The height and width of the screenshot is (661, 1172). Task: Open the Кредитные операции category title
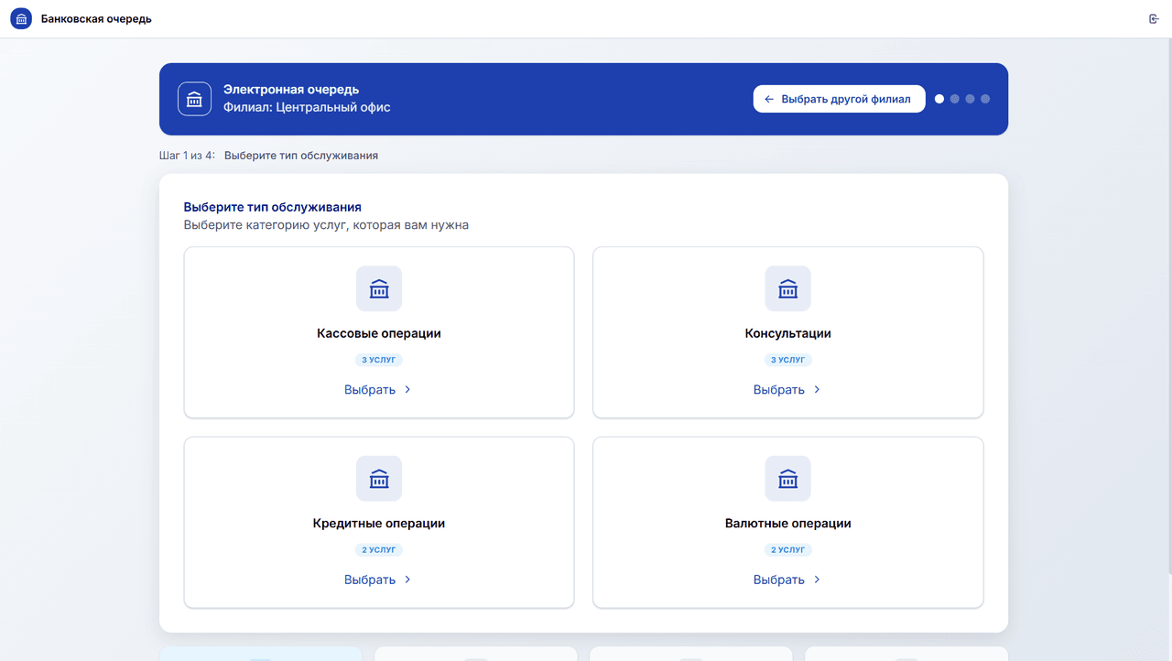click(x=379, y=524)
